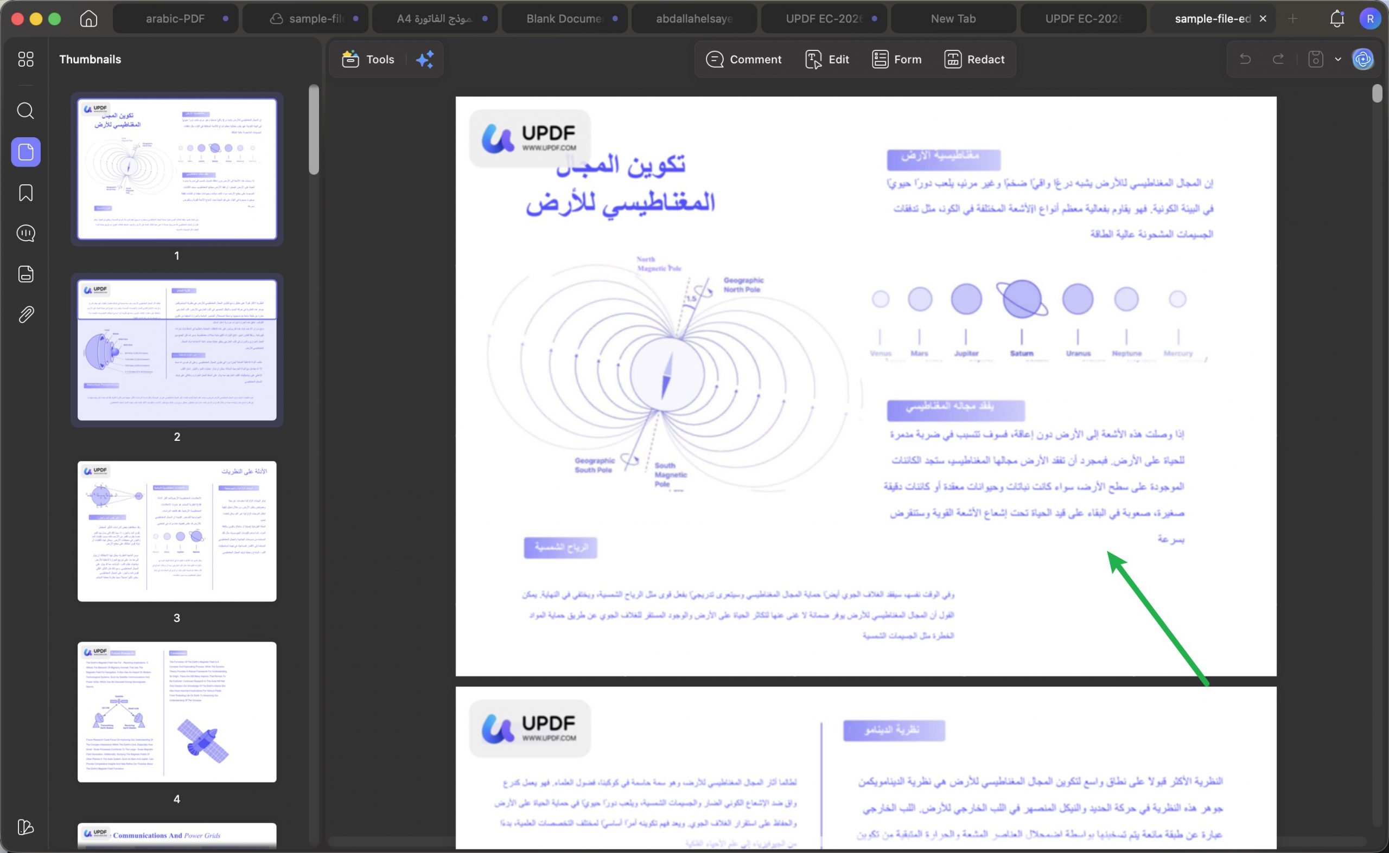Viewport: 1389px width, 853px height.
Task: Select page 1 thumbnail
Action: click(x=177, y=169)
